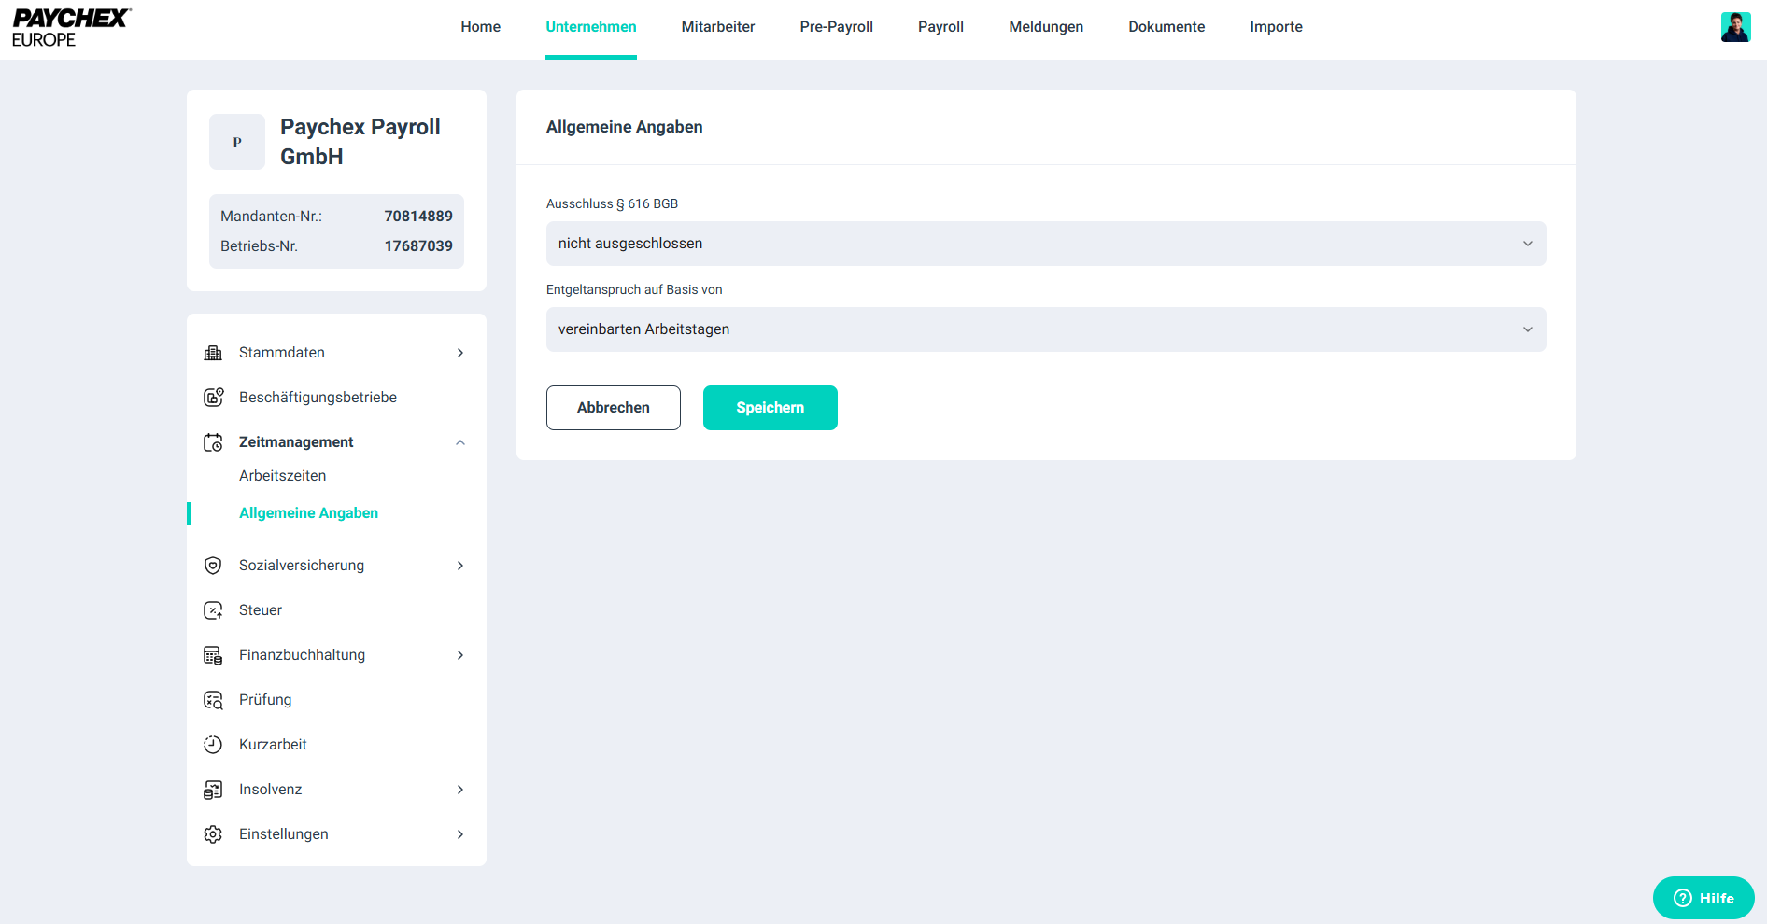The height and width of the screenshot is (924, 1767).
Task: Expand the Insolvenz submenu arrow
Action: point(460,790)
